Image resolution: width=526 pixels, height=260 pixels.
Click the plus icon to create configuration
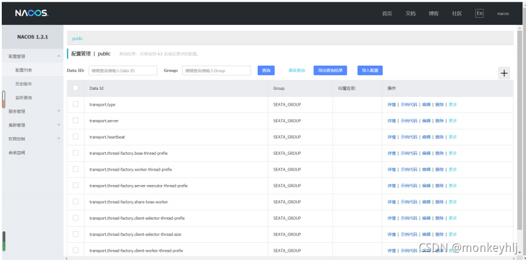[x=504, y=73]
